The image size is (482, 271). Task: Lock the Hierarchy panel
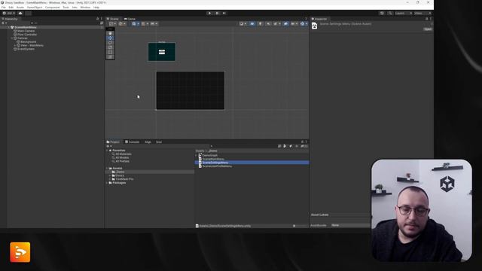[98, 19]
